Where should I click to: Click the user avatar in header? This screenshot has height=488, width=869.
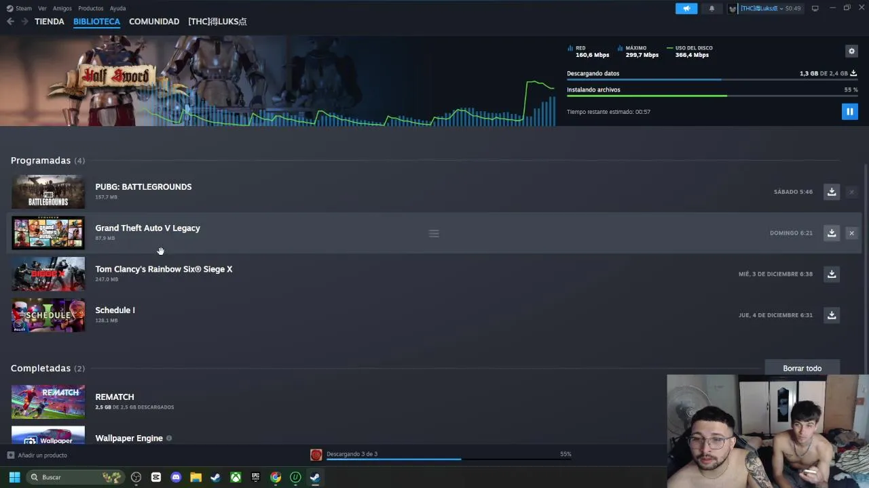[733, 8]
